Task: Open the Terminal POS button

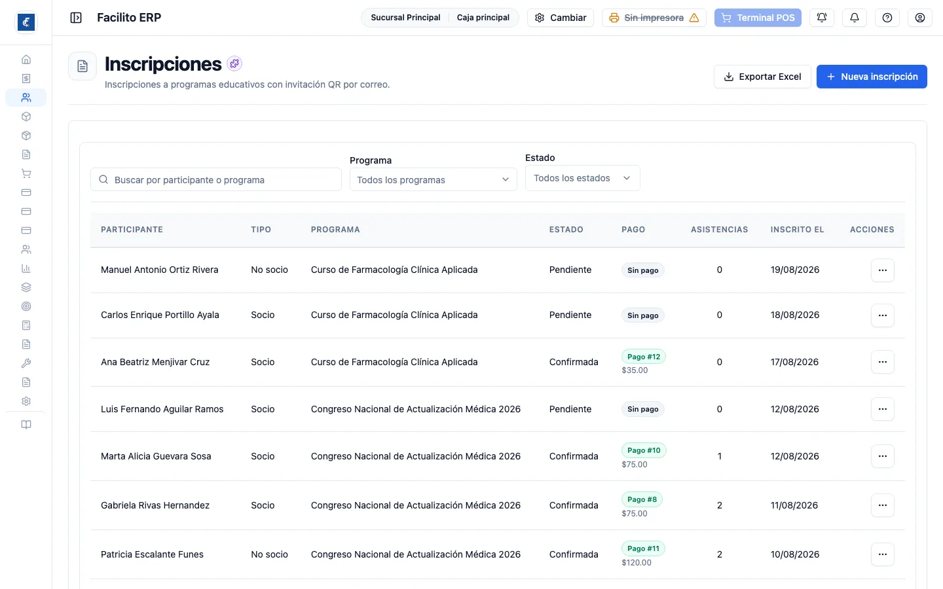Action: (x=758, y=18)
